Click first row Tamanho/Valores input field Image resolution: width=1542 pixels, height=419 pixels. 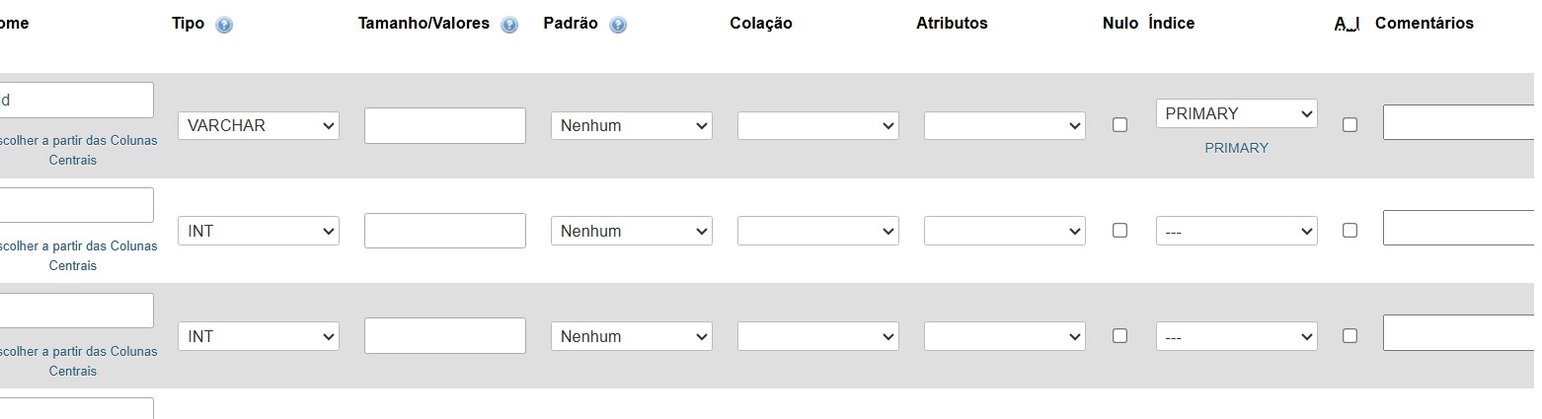[444, 126]
